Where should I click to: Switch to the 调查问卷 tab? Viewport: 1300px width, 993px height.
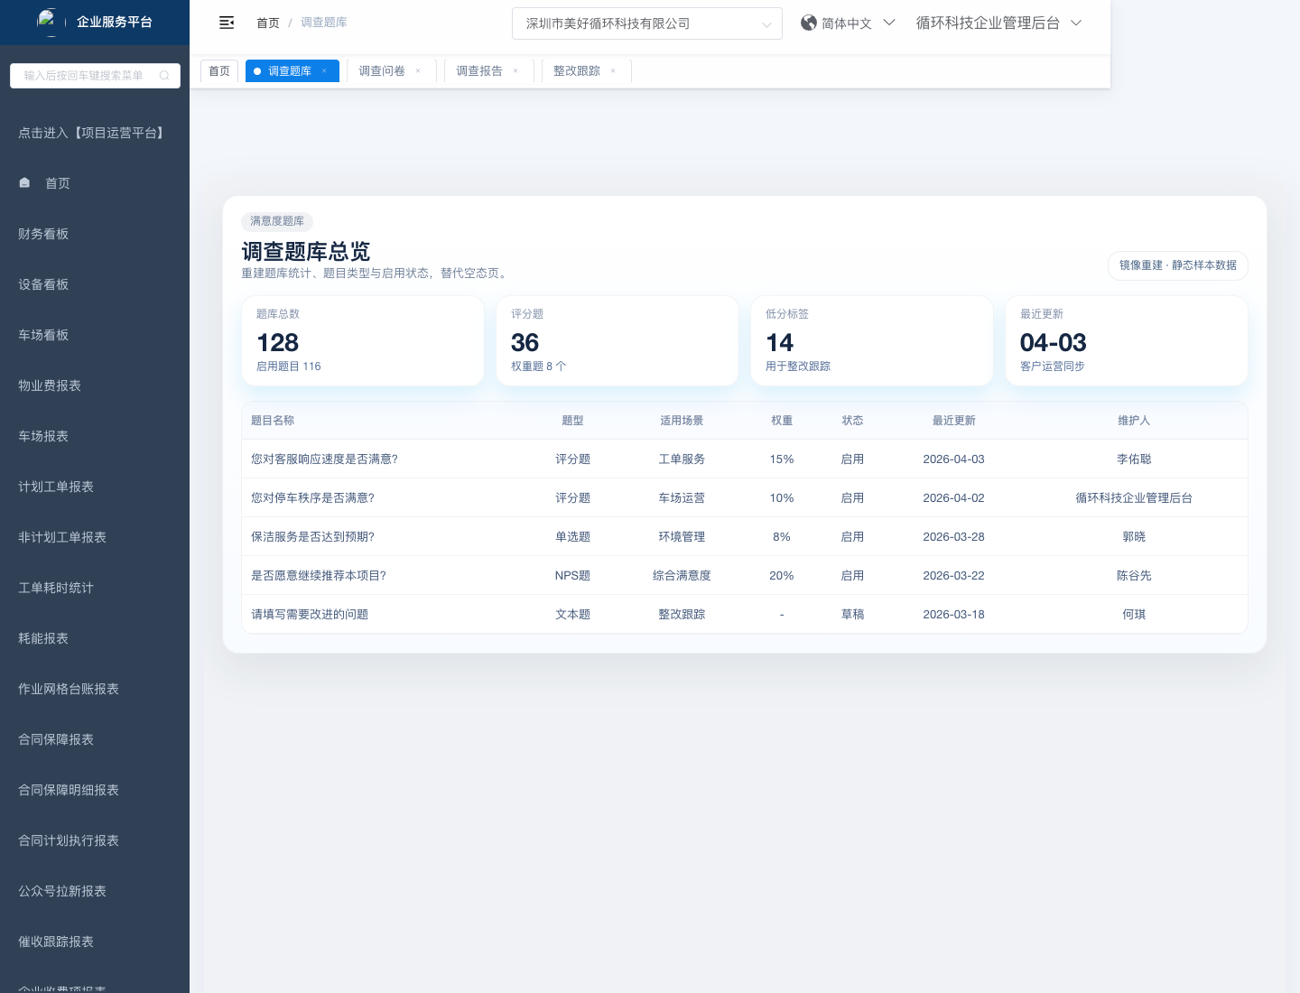pyautogui.click(x=382, y=71)
